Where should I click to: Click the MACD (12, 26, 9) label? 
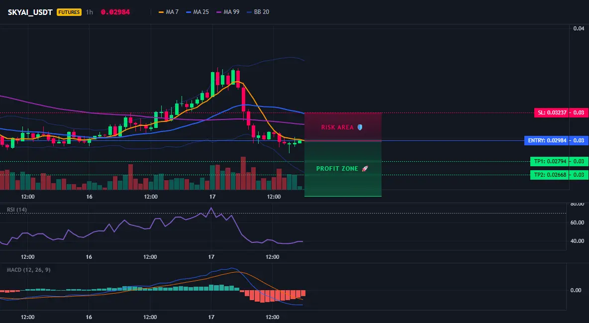click(28, 270)
